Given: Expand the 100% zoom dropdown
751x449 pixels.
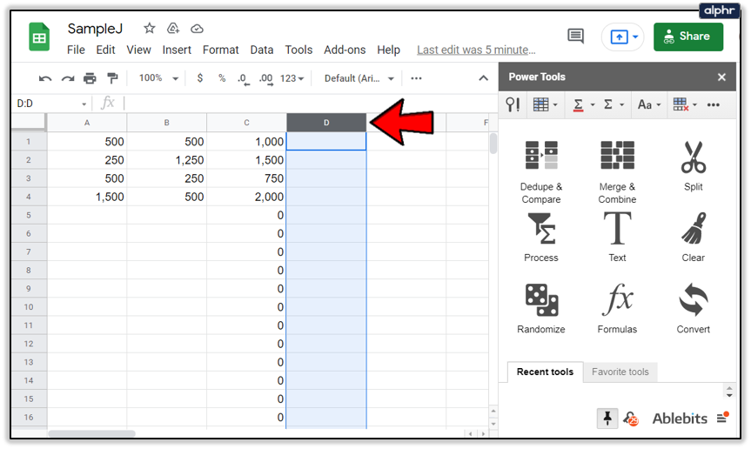Looking at the screenshot, I should 158,78.
